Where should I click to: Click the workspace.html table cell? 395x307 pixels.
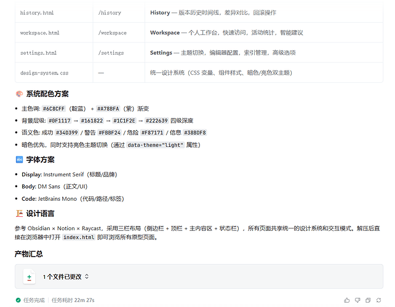point(54,33)
